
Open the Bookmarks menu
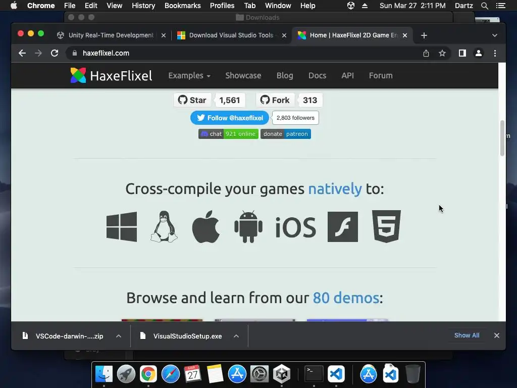183,6
